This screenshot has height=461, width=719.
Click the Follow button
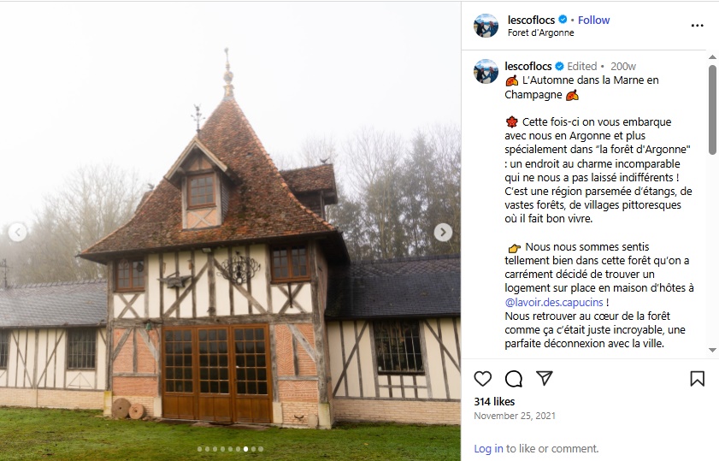click(594, 20)
